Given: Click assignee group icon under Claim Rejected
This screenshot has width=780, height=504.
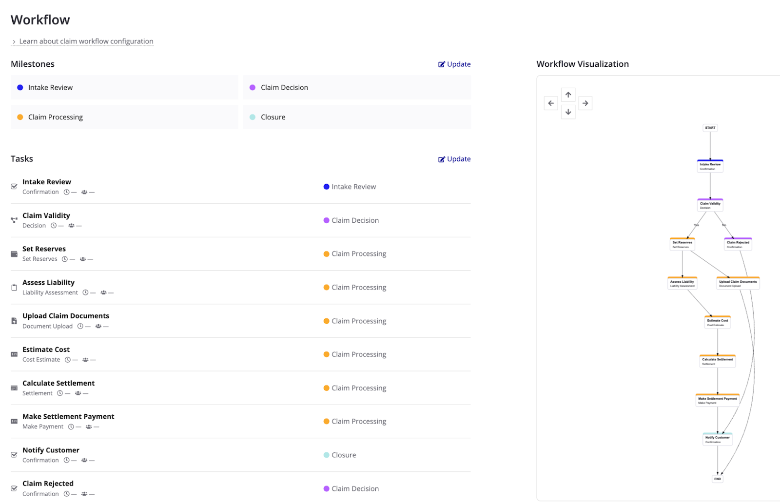Looking at the screenshot, I should point(84,494).
